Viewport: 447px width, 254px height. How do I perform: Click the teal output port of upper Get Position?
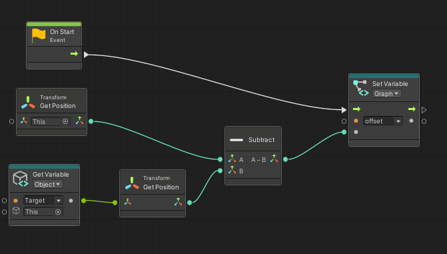(x=91, y=121)
